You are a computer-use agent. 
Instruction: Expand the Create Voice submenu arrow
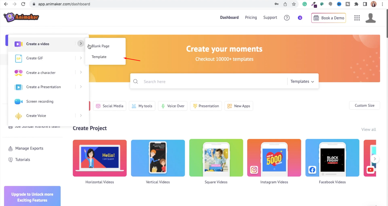pyautogui.click(x=81, y=115)
